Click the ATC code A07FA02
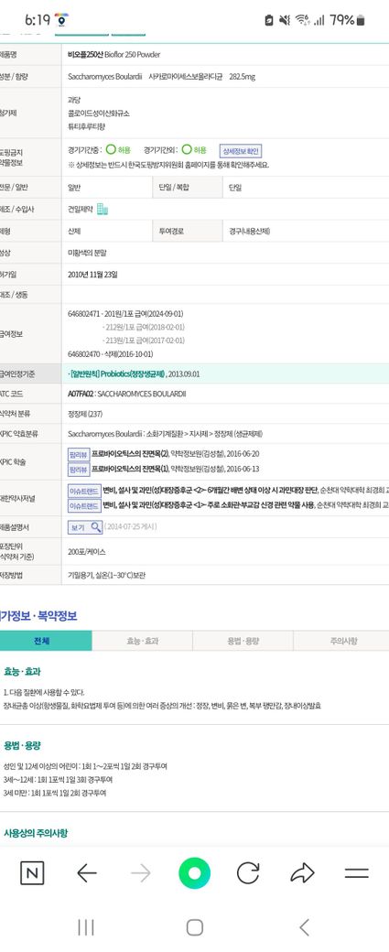The height and width of the screenshot is (952, 389). point(81,394)
